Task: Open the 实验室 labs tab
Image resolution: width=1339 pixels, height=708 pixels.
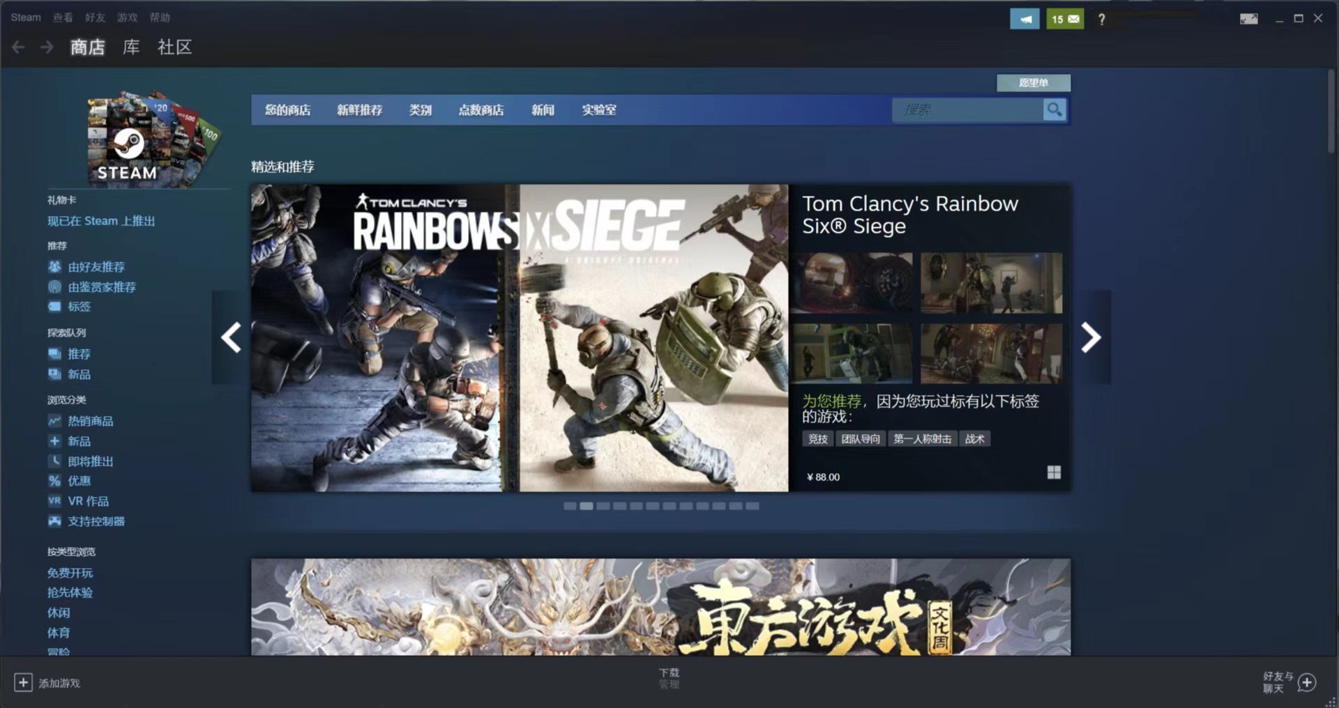Action: click(x=599, y=110)
